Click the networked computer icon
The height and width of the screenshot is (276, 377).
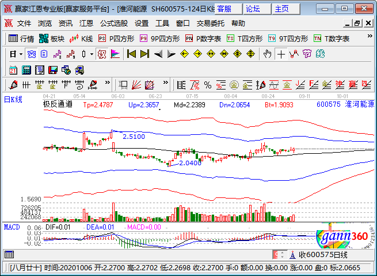[x=79, y=70]
